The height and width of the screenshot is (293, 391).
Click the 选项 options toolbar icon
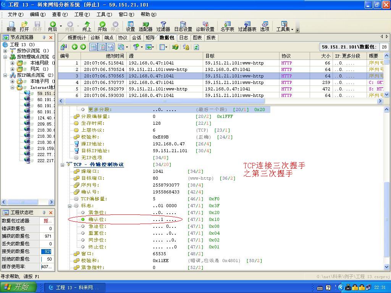coord(265,27)
